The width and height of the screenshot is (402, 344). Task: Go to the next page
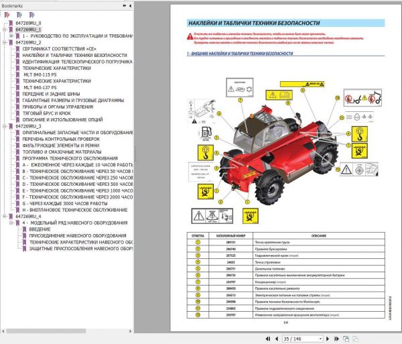(328, 339)
